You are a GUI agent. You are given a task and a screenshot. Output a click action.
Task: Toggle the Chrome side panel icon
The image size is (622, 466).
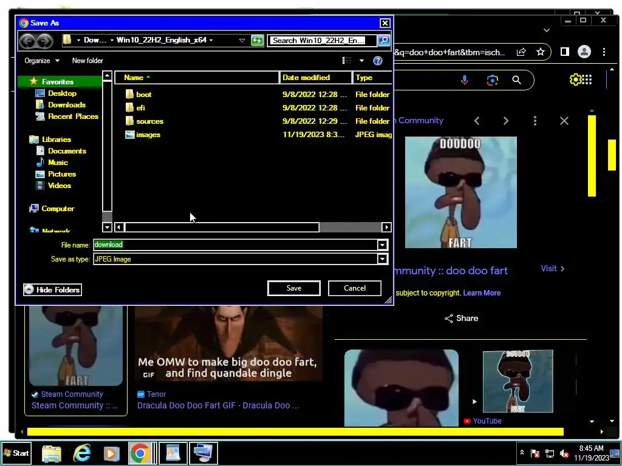pos(565,52)
